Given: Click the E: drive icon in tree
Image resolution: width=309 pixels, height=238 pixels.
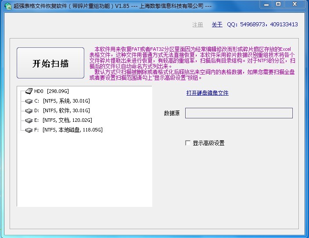Looking at the screenshot, I should click(29, 120).
